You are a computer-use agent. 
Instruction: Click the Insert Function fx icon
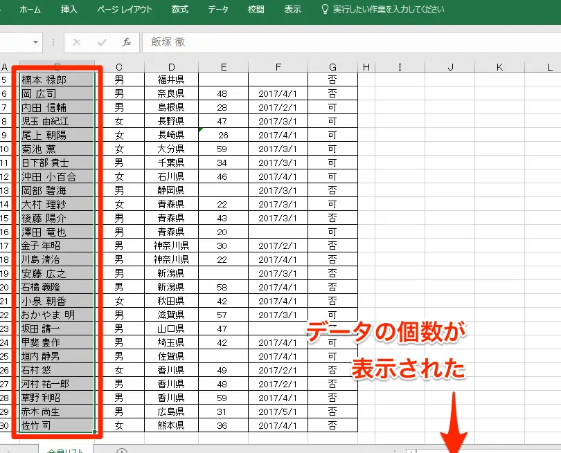[x=127, y=42]
